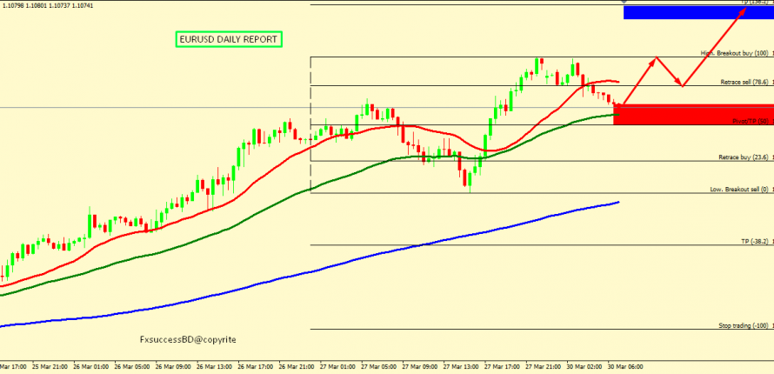Click the 26 Mar 01:00 time axis label
774x374 pixels.
pos(90,367)
